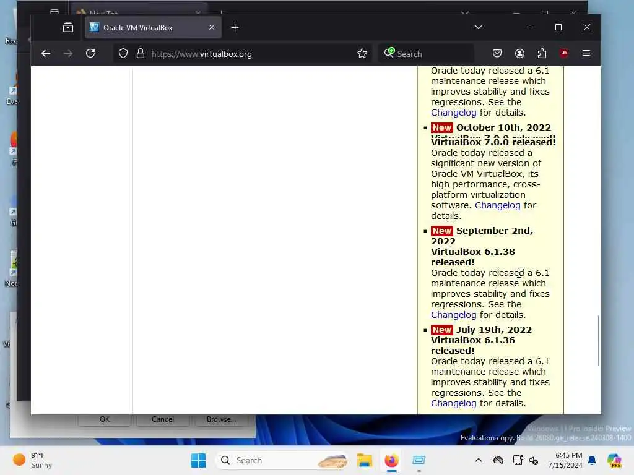Click the 'VirtualBox 6.1.36' heading text
Screen dimensions: 634x475
(472, 340)
